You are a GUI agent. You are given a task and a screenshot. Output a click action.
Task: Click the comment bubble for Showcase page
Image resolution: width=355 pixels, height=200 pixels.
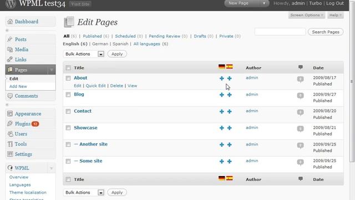coord(300,129)
